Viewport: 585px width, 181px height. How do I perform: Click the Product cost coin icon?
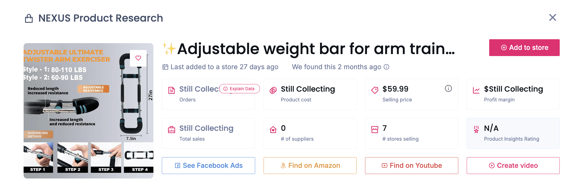[273, 90]
